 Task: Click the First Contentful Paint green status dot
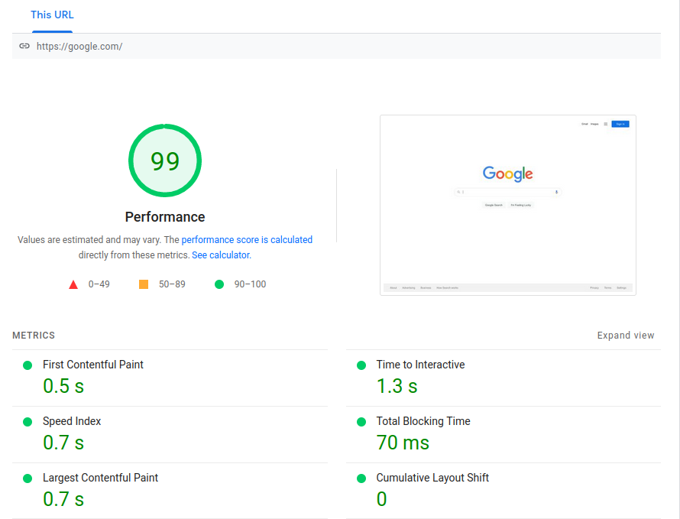28,365
